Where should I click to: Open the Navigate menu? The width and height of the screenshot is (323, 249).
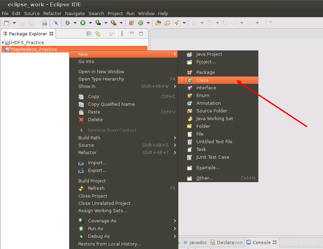coord(75,13)
